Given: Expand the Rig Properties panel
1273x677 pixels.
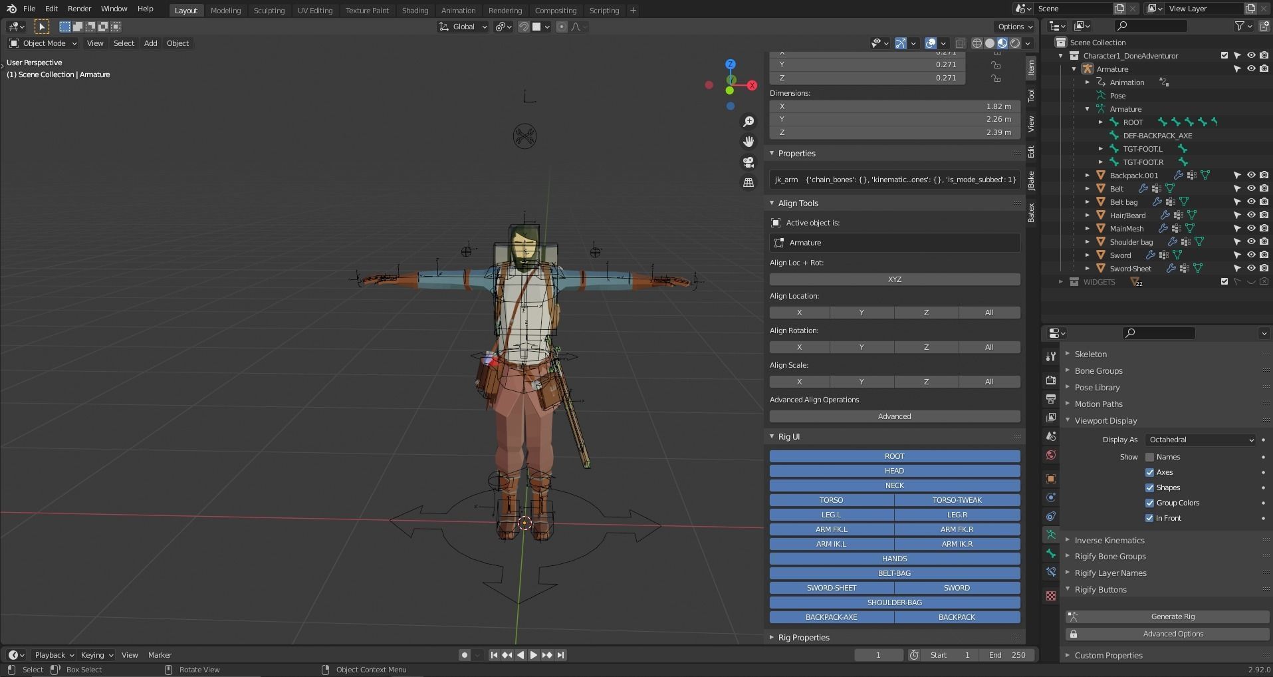Looking at the screenshot, I should tap(803, 637).
